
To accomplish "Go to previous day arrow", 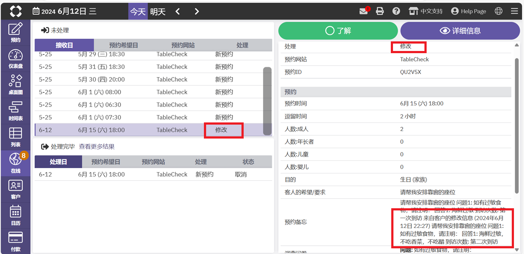I will 178,11.
